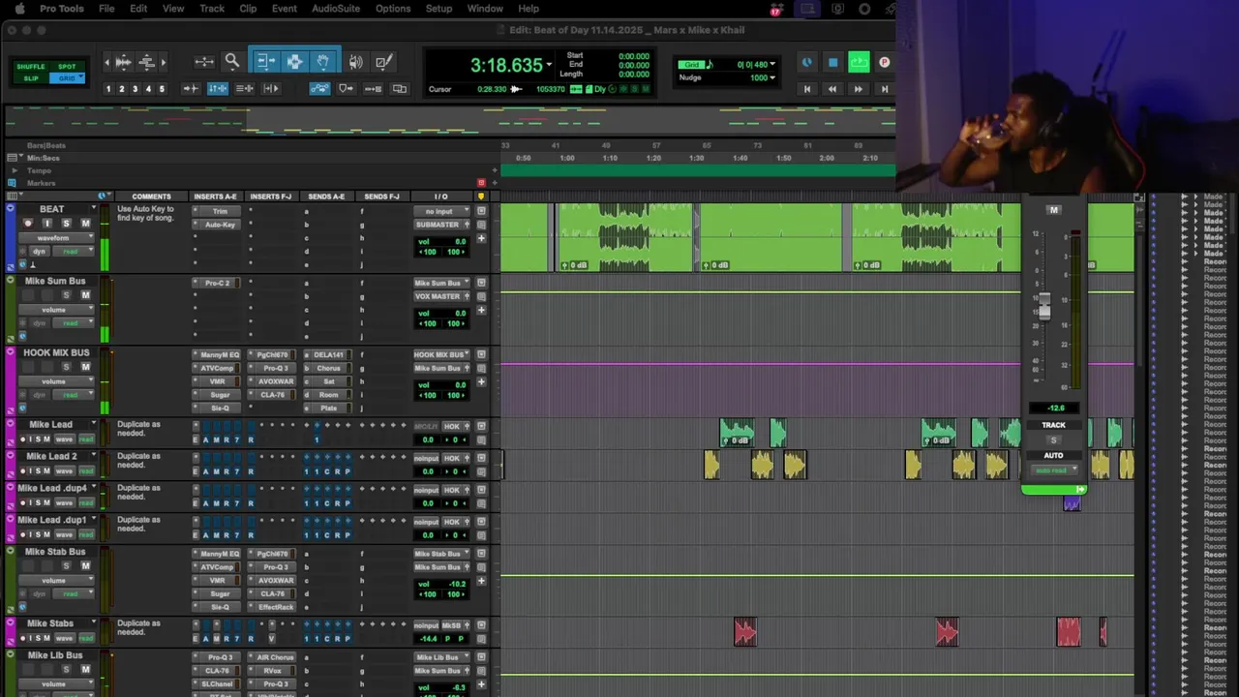Click the plus icon on BEAT I/O
Screen dimensions: 1239x697
coord(481,238)
